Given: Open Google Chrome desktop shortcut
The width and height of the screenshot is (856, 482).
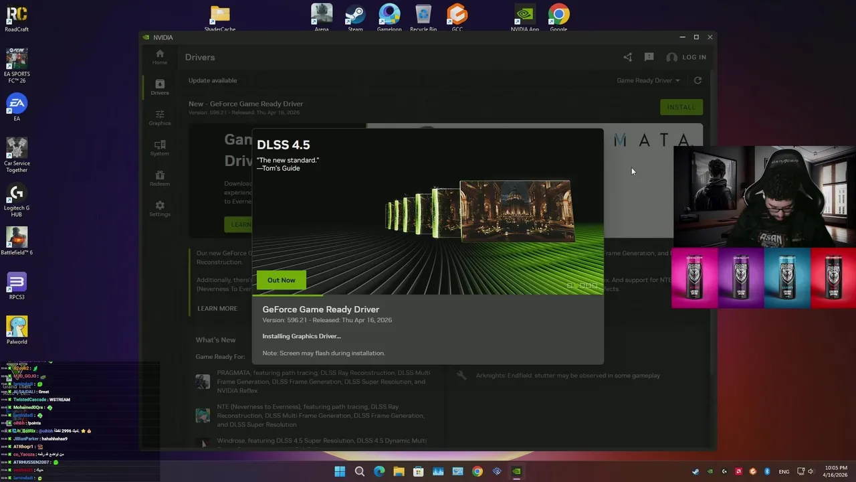Looking at the screenshot, I should coord(559,18).
